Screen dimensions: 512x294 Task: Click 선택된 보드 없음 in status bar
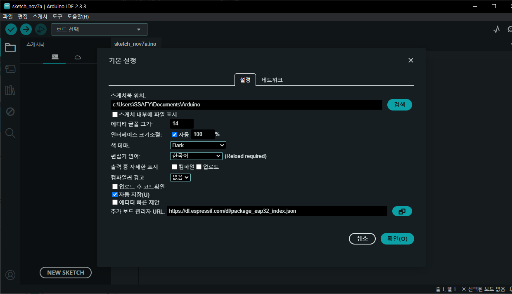484,289
